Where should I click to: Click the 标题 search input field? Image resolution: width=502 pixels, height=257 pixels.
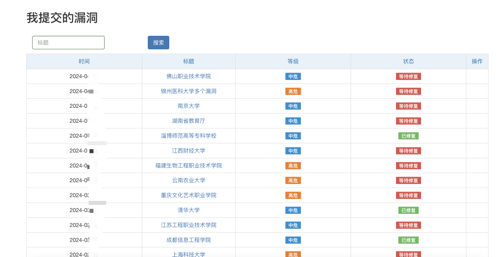(68, 43)
